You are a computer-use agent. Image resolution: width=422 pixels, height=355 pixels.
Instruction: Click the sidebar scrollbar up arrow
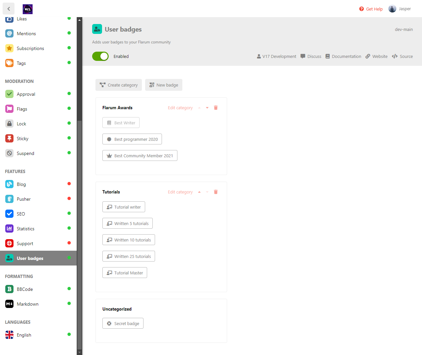[79, 20]
